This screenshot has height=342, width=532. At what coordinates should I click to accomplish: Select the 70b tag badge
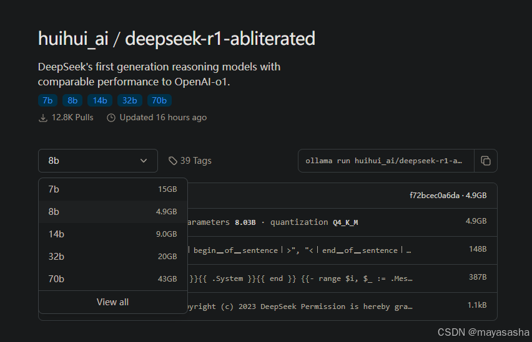(x=159, y=100)
